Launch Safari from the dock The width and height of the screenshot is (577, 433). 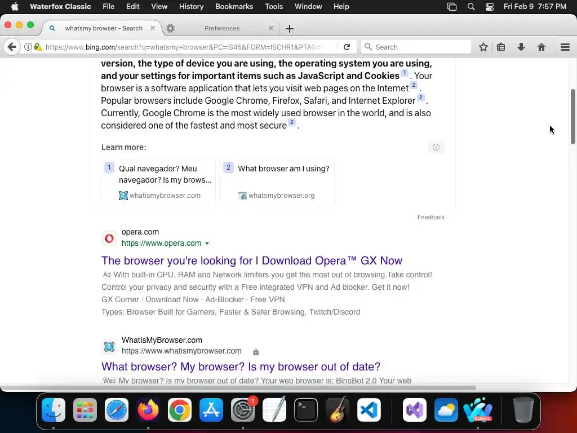tap(117, 410)
